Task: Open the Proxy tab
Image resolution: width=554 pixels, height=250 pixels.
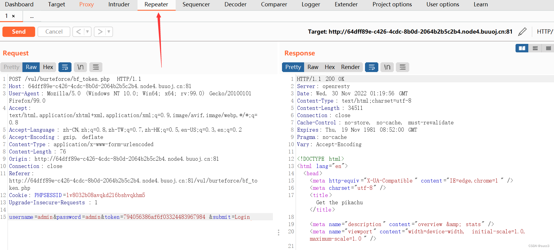Action: 86,5
